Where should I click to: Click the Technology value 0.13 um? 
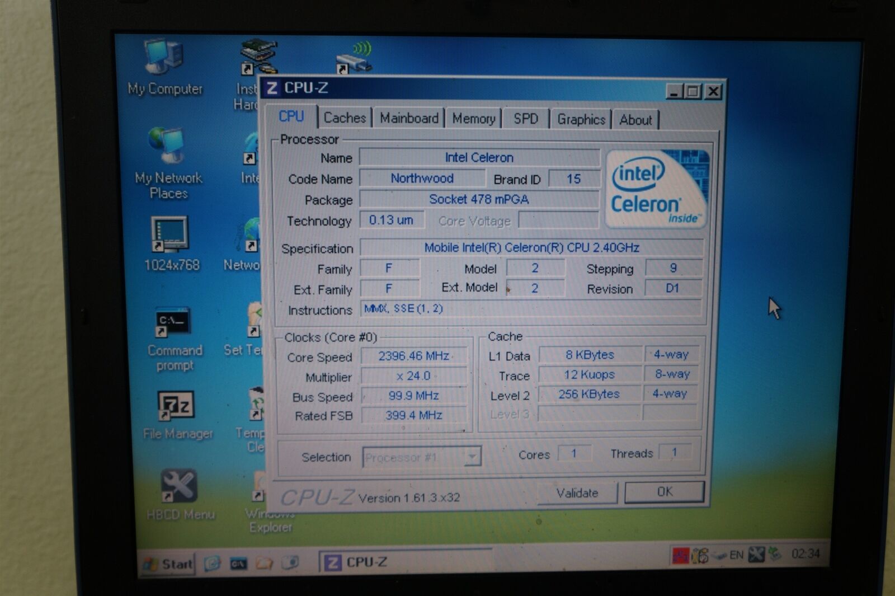point(392,220)
